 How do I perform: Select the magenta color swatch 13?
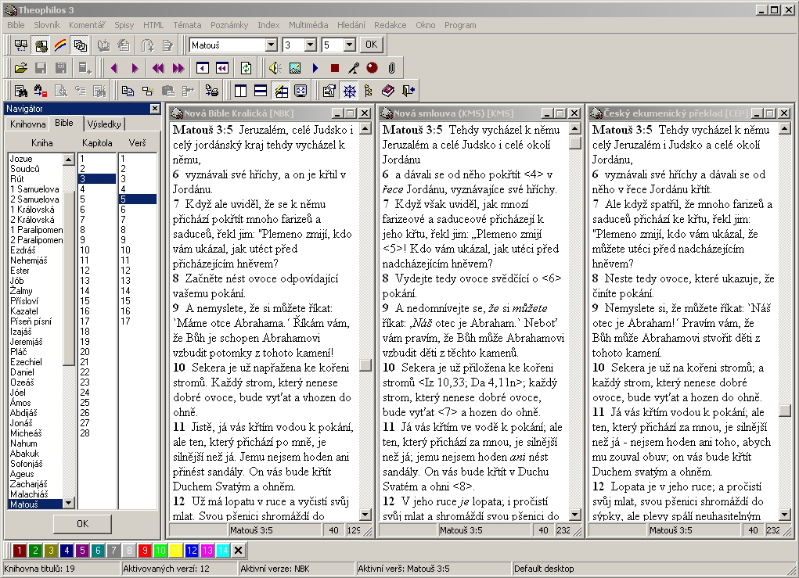point(207,550)
